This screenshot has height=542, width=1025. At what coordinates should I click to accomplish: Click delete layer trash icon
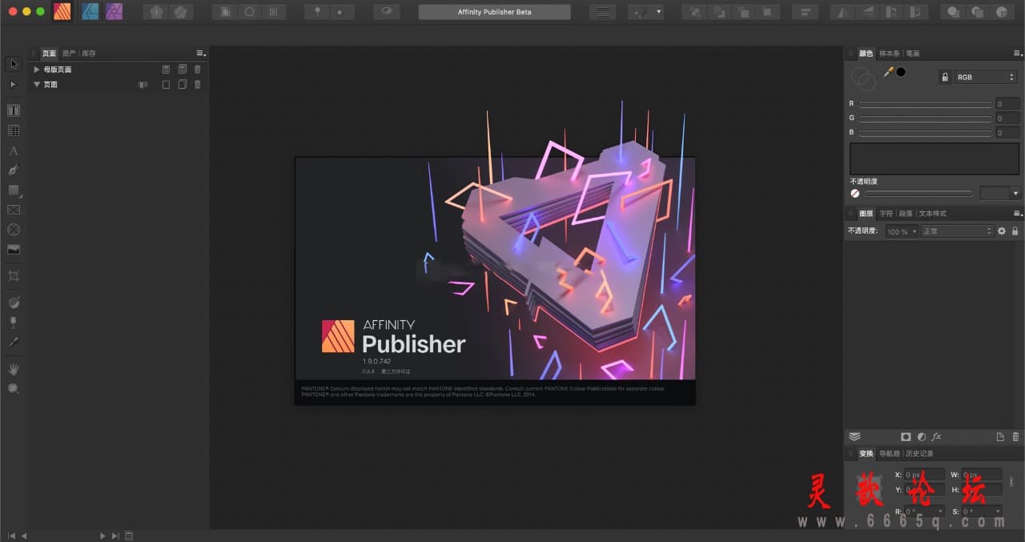1016,436
